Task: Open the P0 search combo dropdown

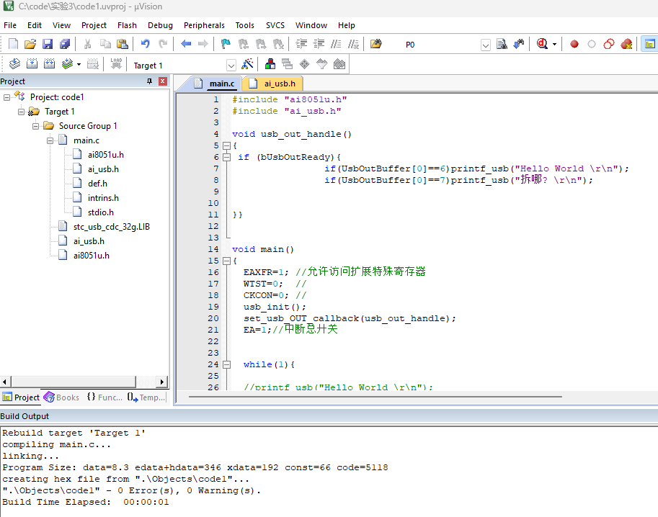Action: [x=486, y=45]
